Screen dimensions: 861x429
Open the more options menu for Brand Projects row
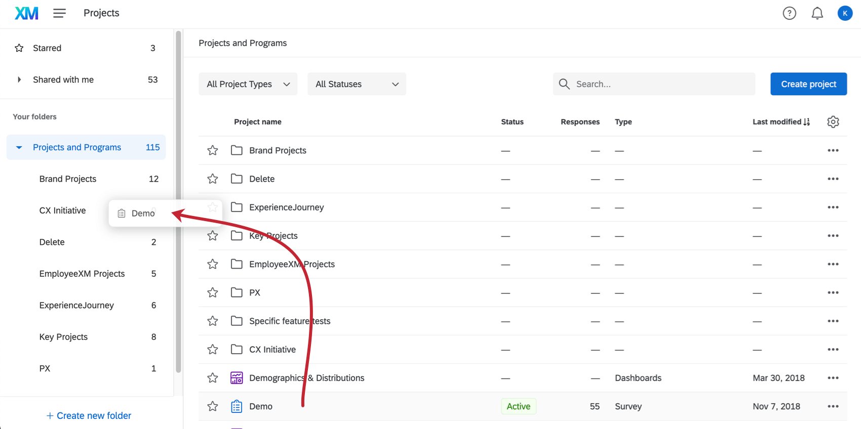[x=833, y=150]
